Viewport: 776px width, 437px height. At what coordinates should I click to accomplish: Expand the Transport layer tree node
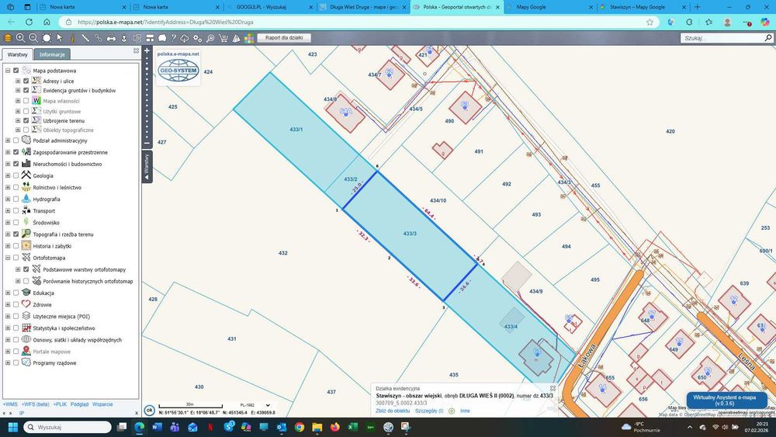pyautogui.click(x=8, y=211)
